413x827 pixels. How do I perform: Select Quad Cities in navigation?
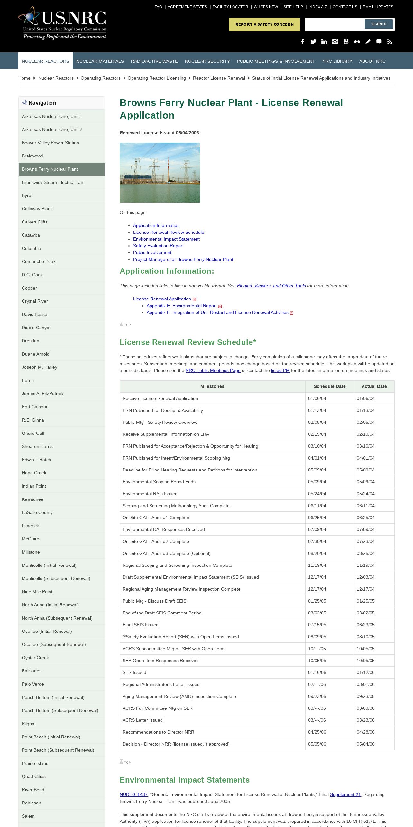tap(62, 776)
